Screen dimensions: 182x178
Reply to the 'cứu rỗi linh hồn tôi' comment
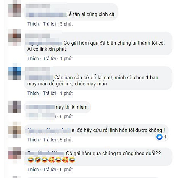pyautogui.click(x=49, y=140)
